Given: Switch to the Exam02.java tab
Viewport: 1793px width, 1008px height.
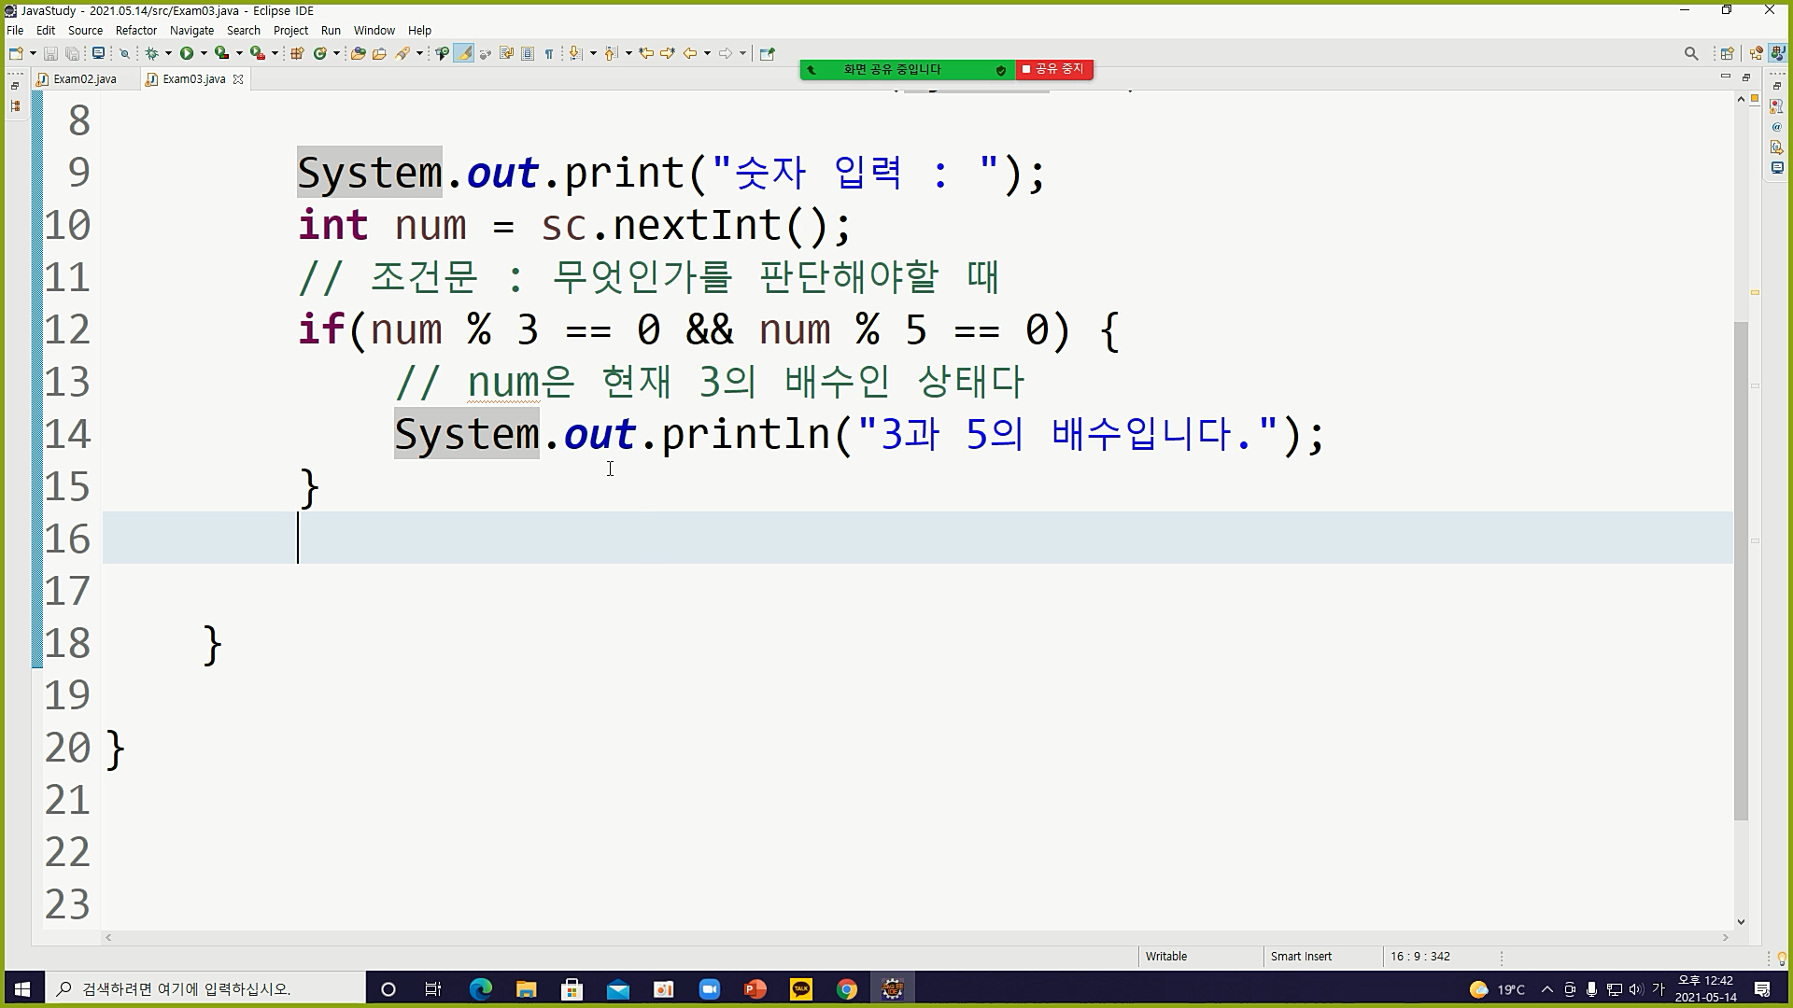Looking at the screenshot, I should 85,79.
